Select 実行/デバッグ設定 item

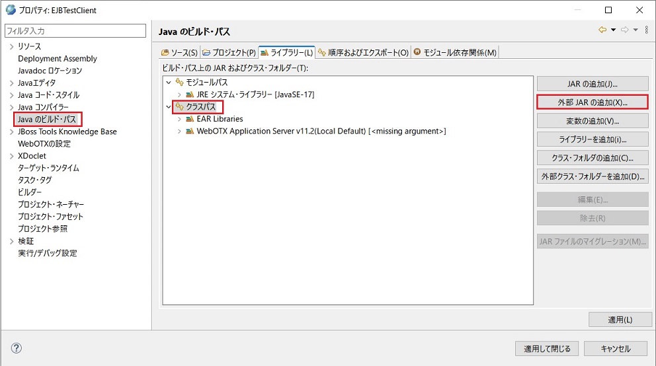tap(47, 253)
